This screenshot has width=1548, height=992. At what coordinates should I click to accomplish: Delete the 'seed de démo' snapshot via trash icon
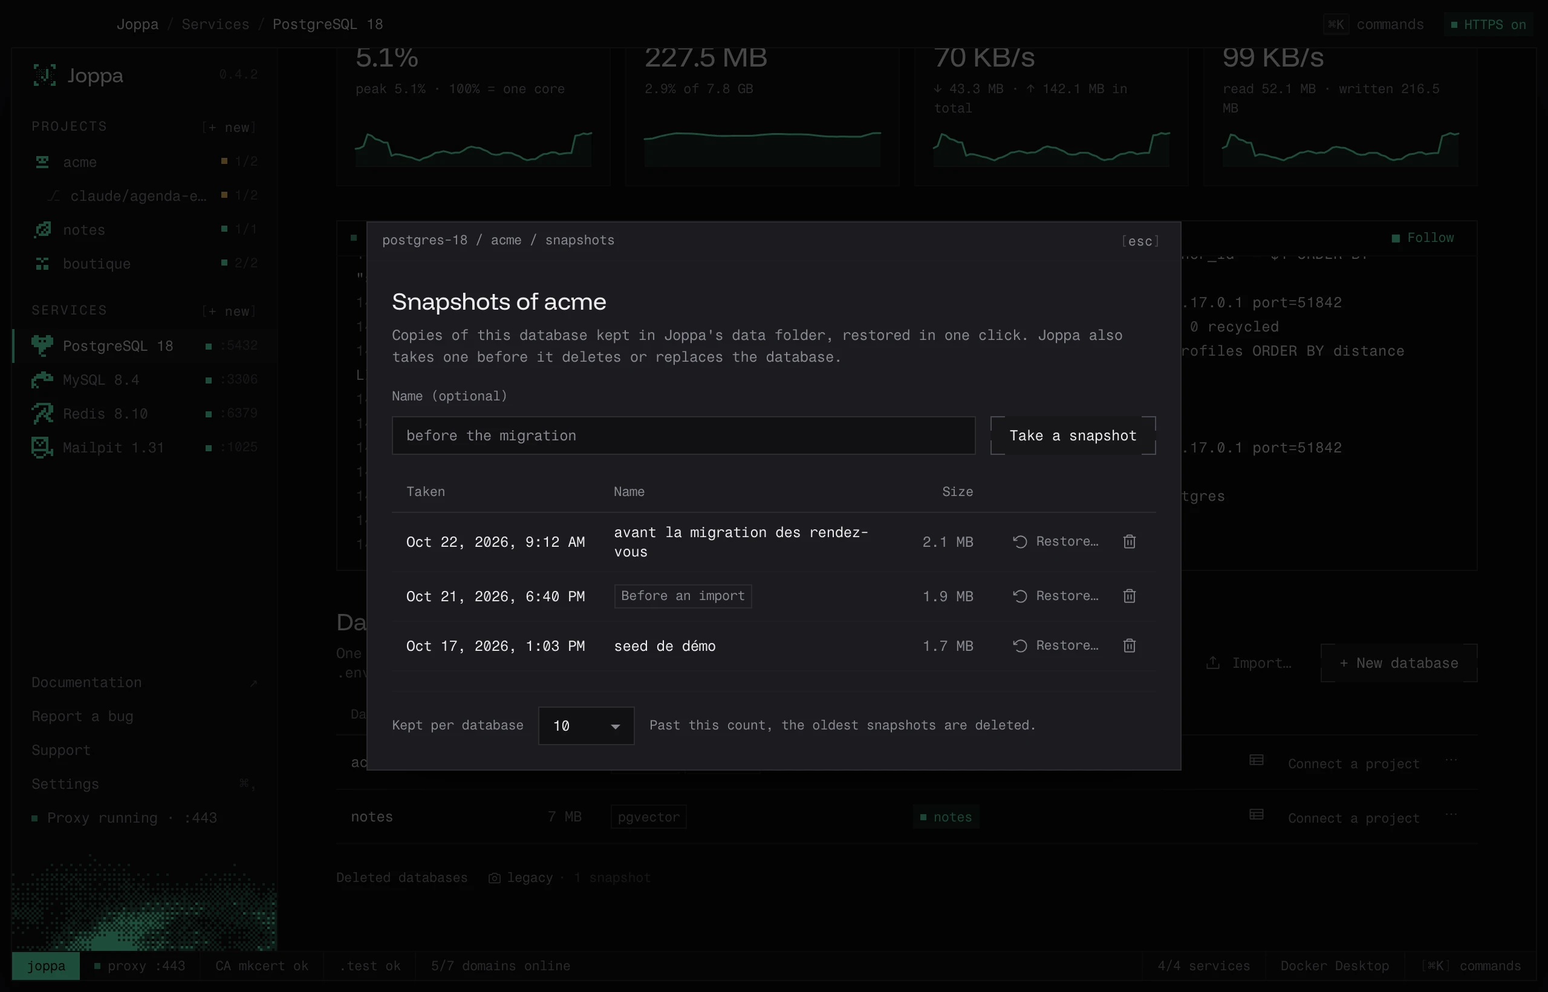tap(1129, 645)
